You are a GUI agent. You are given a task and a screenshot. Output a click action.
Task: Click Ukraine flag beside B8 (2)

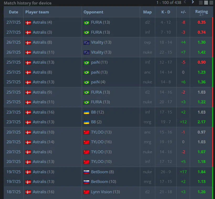click(86, 122)
